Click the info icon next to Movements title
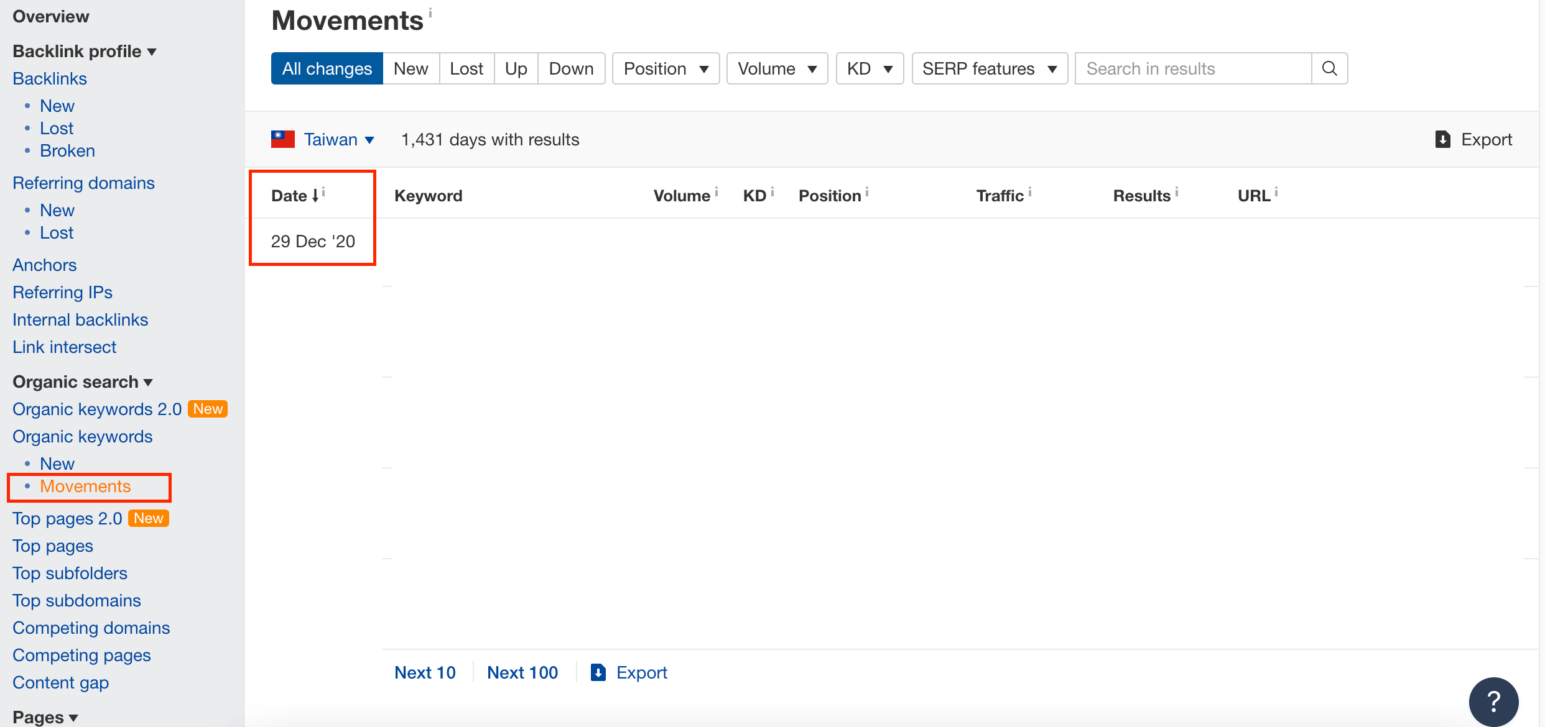The image size is (1545, 727). (430, 11)
